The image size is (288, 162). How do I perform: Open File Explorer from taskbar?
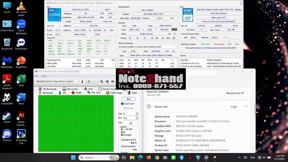pos(132,158)
